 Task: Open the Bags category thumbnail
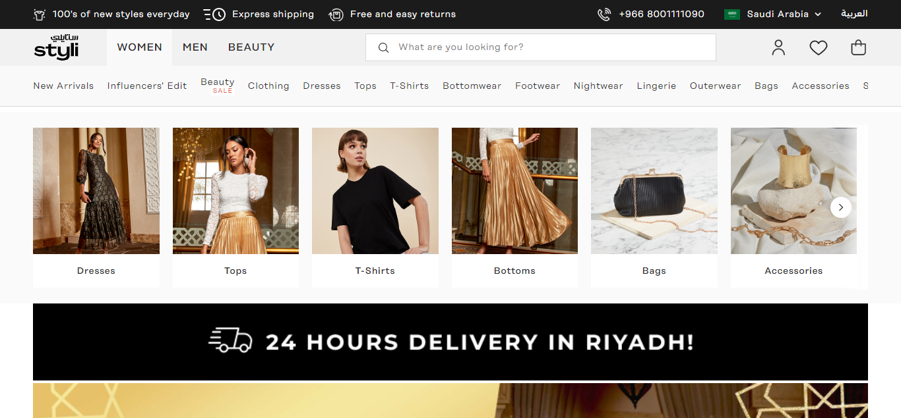pos(654,191)
